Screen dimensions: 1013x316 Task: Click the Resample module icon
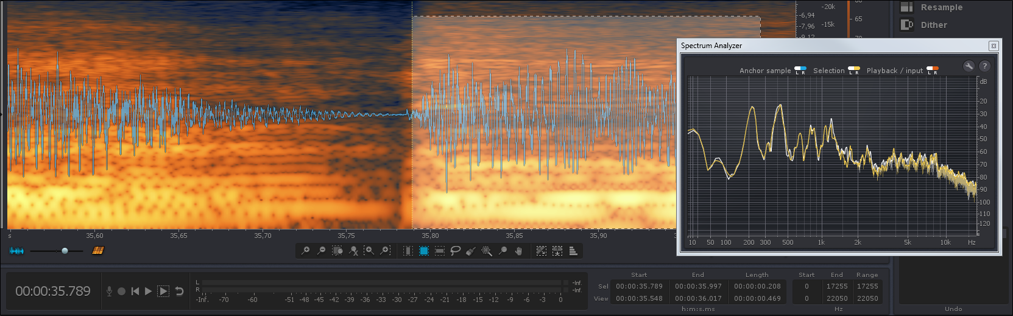tap(907, 7)
